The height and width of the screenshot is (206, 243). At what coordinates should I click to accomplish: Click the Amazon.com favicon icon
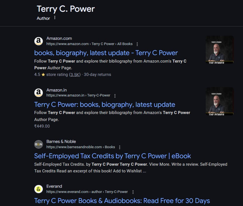click(x=38, y=41)
